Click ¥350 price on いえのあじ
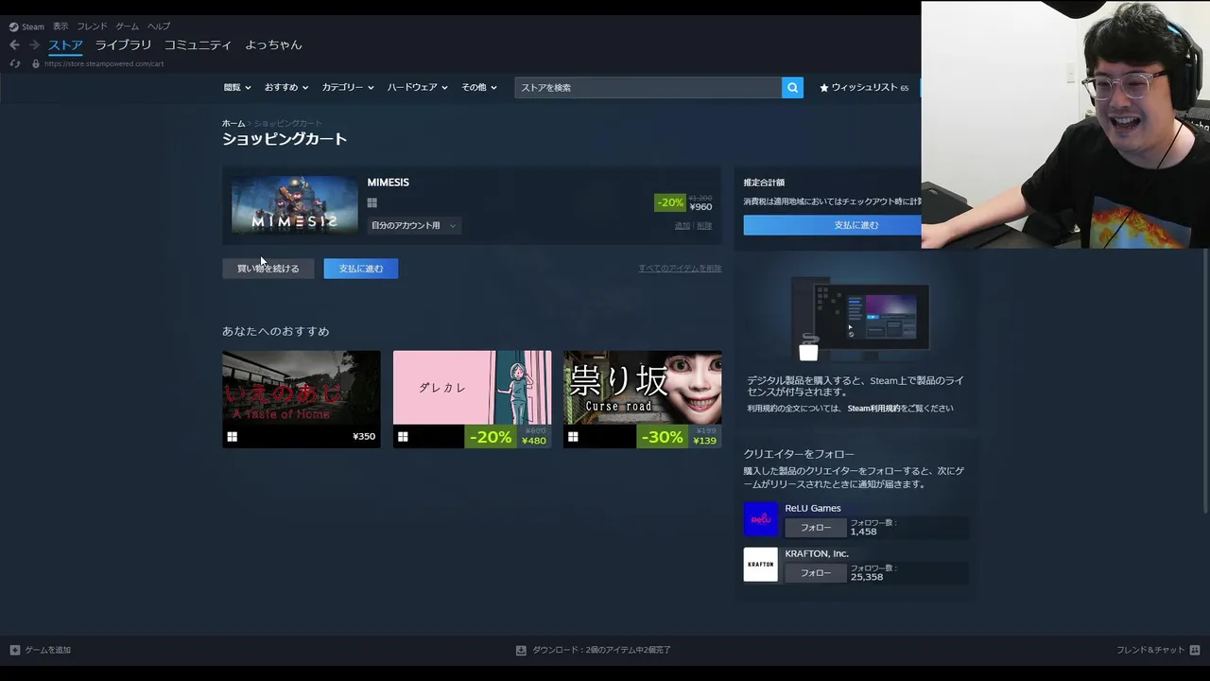Image resolution: width=1210 pixels, height=681 pixels. pyautogui.click(x=364, y=437)
